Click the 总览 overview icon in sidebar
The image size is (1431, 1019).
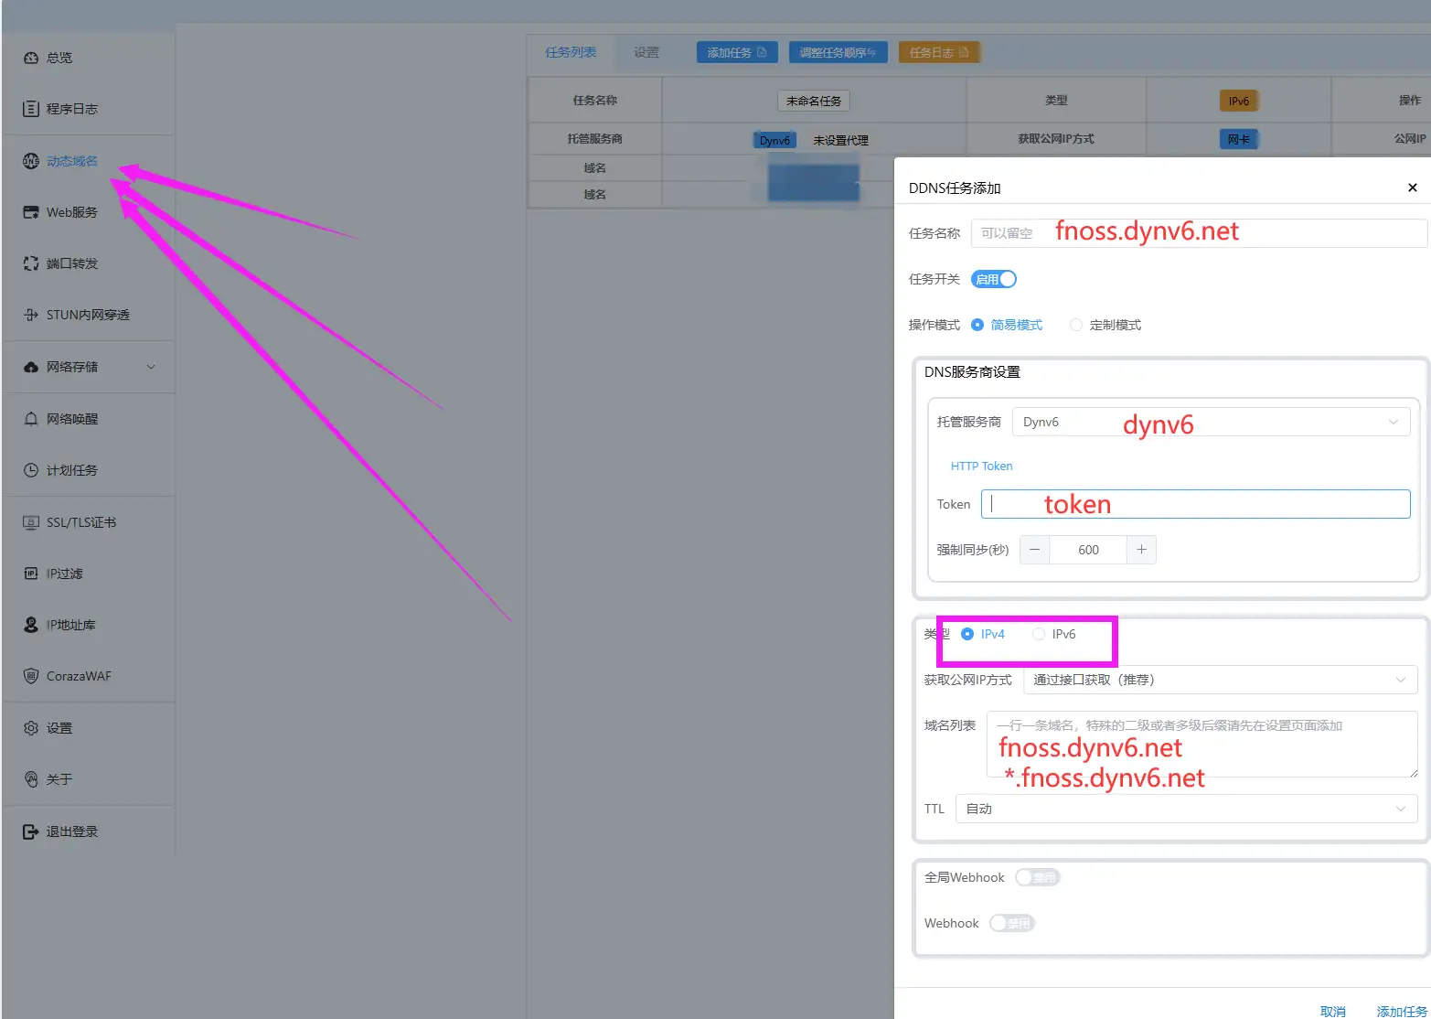click(31, 58)
